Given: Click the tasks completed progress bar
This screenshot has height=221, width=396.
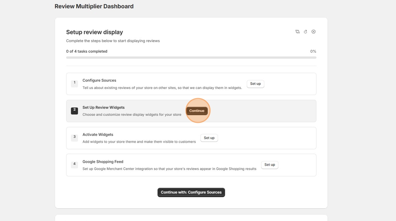Looking at the screenshot, I should click(x=191, y=58).
